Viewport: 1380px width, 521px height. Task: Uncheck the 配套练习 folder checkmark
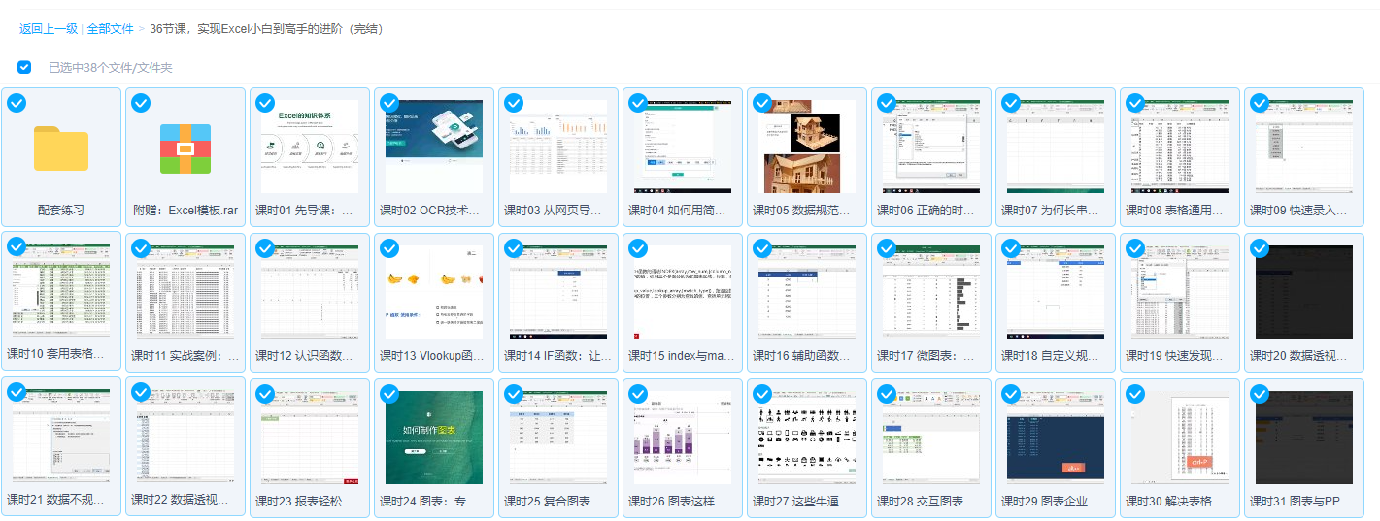click(x=17, y=103)
